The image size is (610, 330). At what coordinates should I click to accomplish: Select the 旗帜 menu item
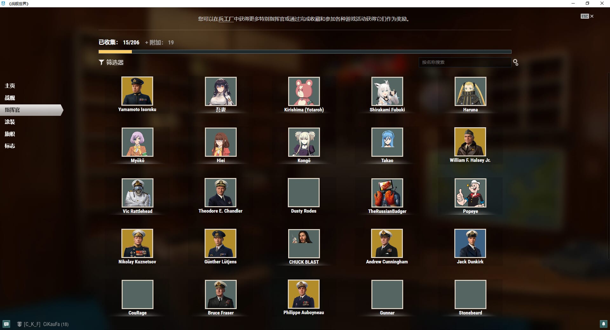10,134
